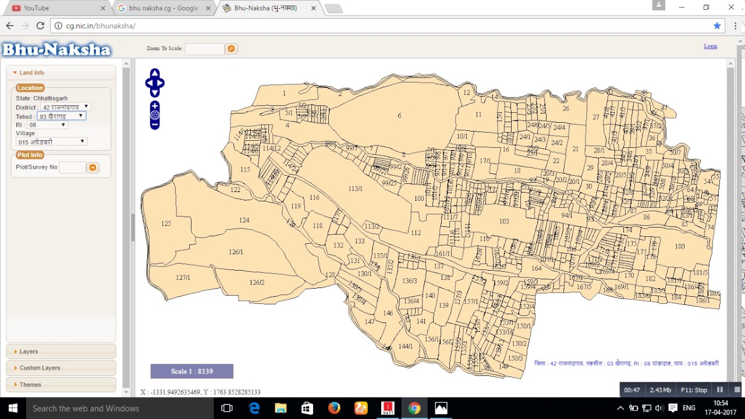This screenshot has width=745, height=419.
Task: Zoom in using the plus button
Action: [x=155, y=106]
